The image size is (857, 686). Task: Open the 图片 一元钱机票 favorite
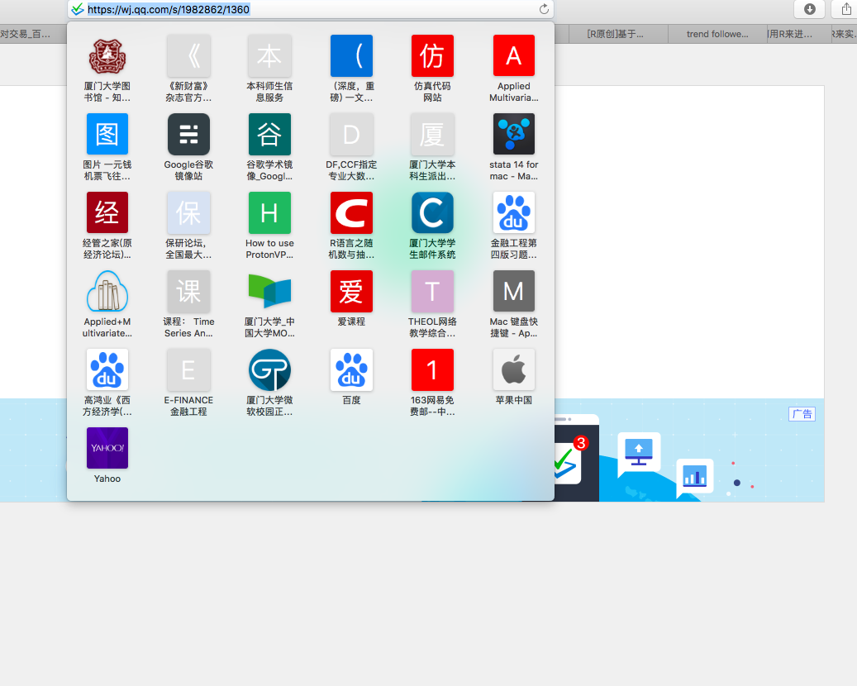(x=107, y=146)
